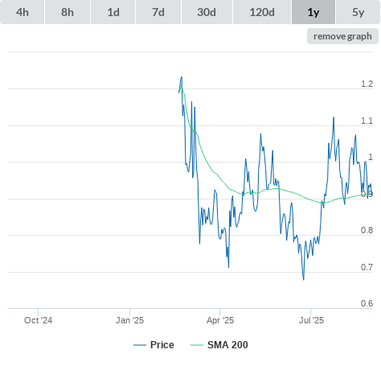Show the 30d price range

click(x=207, y=12)
